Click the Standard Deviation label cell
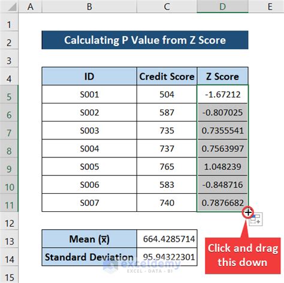284x283 pixels. tap(89, 257)
